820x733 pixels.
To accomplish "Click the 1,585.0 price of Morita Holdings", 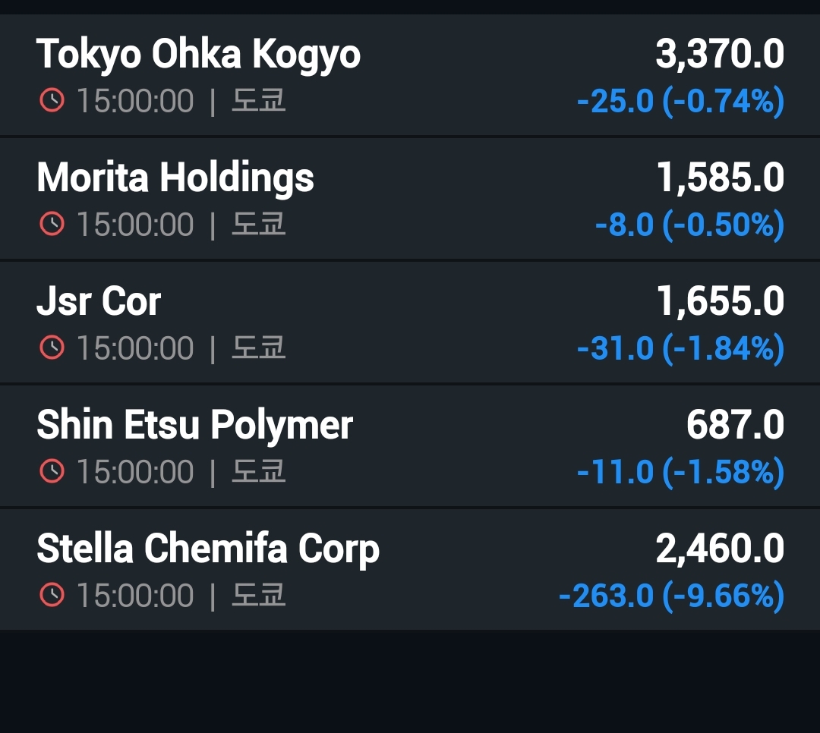I will (720, 178).
